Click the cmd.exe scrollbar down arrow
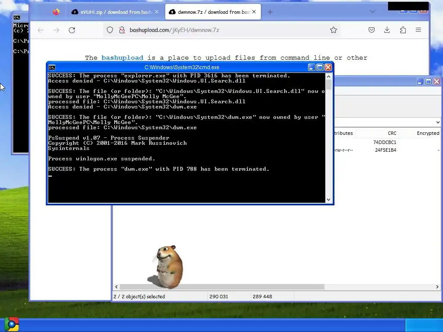This screenshot has height=332, width=443. pos(329,200)
